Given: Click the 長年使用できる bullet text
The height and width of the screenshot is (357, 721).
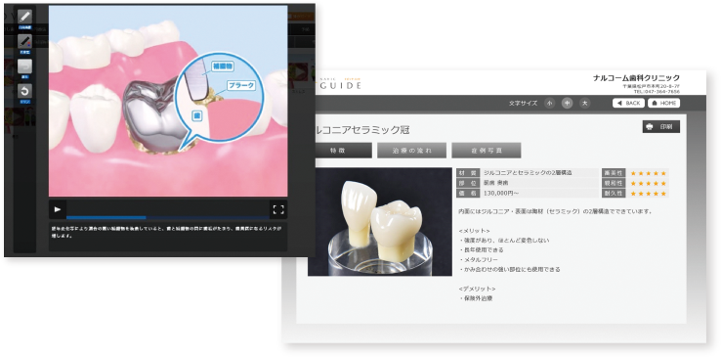Looking at the screenshot, I should click(484, 250).
